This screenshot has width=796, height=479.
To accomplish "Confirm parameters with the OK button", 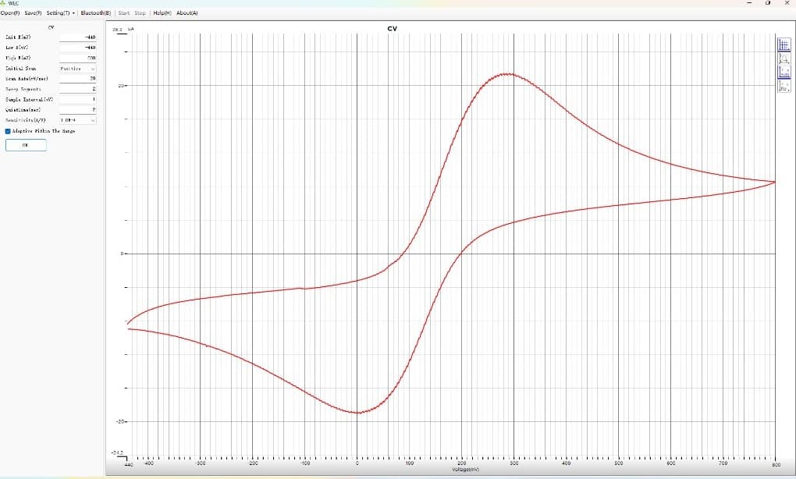I will 26,145.
